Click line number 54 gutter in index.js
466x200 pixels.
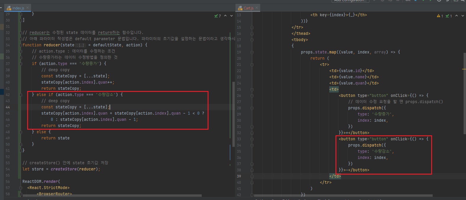pyautogui.click(x=8, y=169)
